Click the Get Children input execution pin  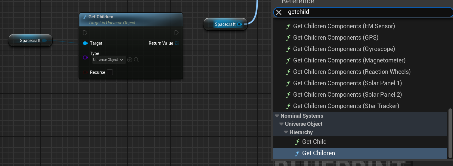[85, 33]
